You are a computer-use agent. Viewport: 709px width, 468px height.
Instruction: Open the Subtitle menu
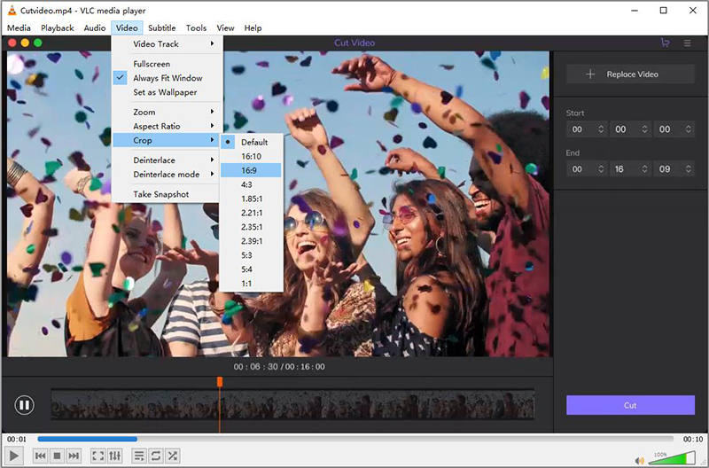(x=162, y=28)
